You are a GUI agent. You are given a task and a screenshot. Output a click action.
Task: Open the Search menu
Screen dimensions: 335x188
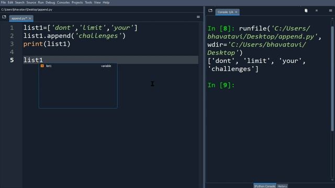point(20,3)
